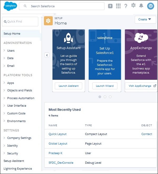This screenshot has height=174, width=158.
Task: Open the Quick Layout link
Action: pyautogui.click(x=58, y=134)
